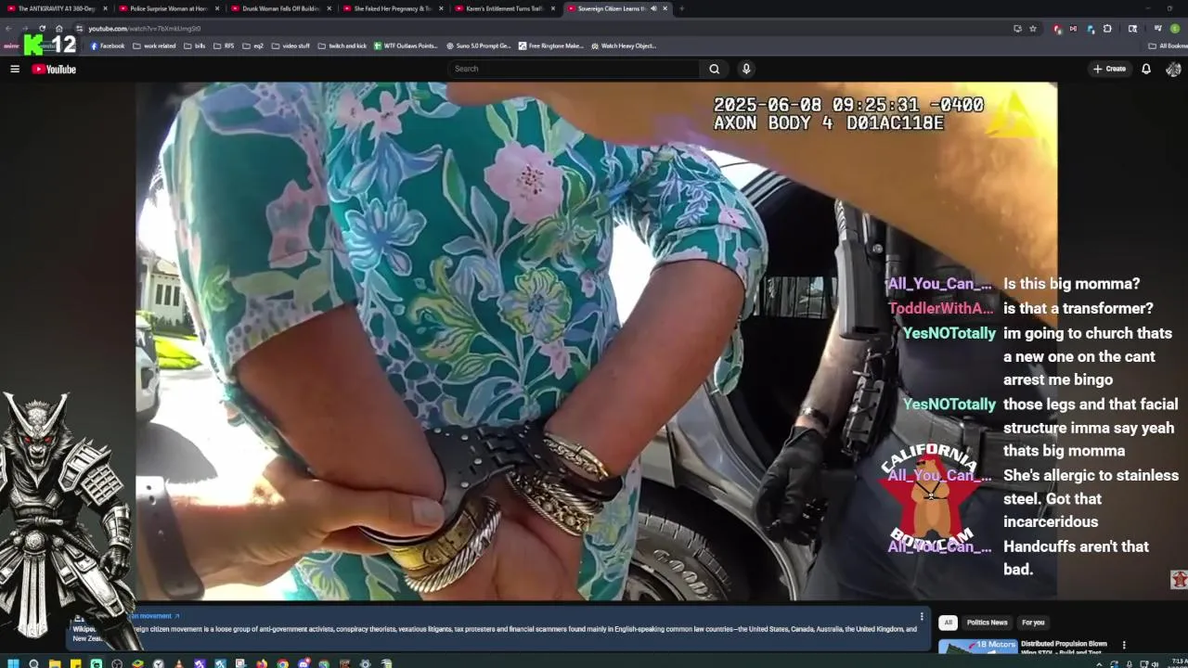Open the 'work related' bookmarks folder
Image resolution: width=1188 pixels, height=668 pixels.
pyautogui.click(x=154, y=45)
